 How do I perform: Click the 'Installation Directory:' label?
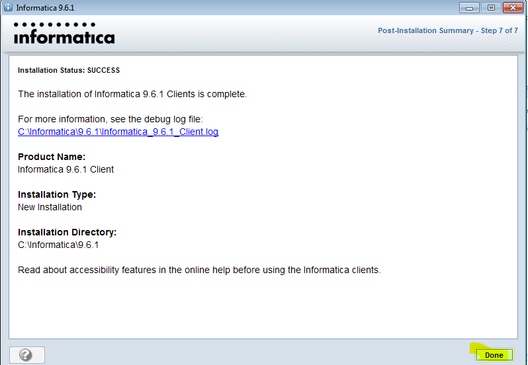coord(67,233)
